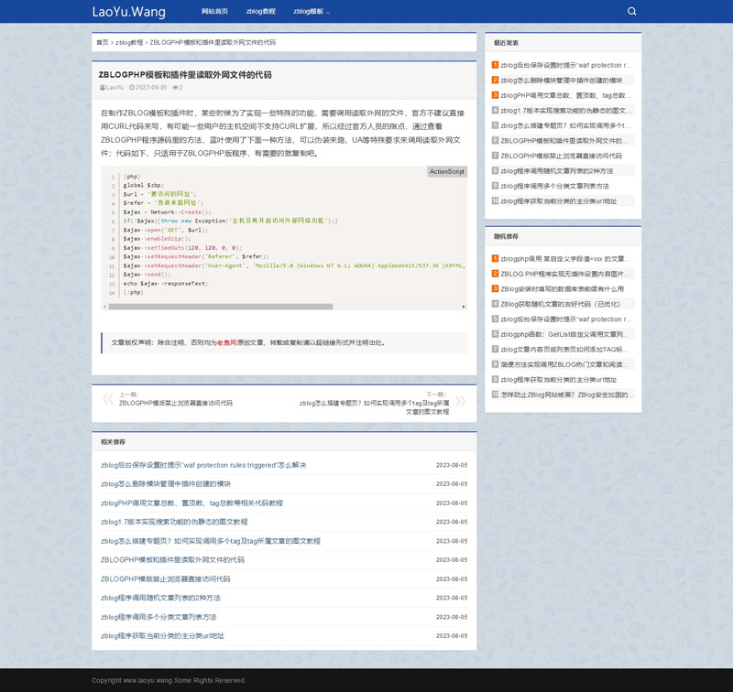The height and width of the screenshot is (692, 733).
Task: Open related post zblog怎么删除模块管理中插件创建的模块
Action: [x=166, y=484]
